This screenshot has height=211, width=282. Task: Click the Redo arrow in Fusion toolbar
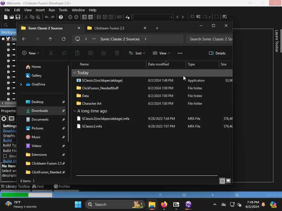53,17
